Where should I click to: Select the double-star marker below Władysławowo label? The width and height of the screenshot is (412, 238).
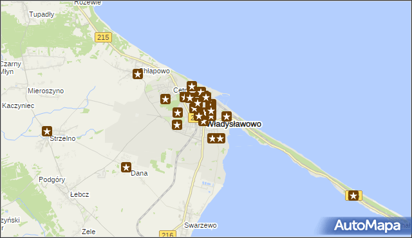pos(216,138)
